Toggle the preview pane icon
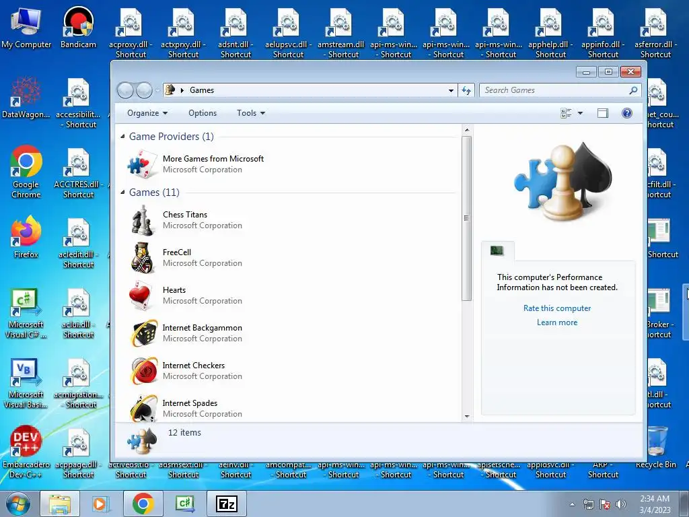The height and width of the screenshot is (517, 689). click(603, 113)
